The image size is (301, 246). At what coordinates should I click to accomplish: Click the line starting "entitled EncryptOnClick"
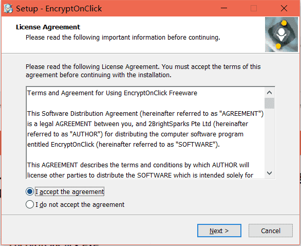click(123, 145)
